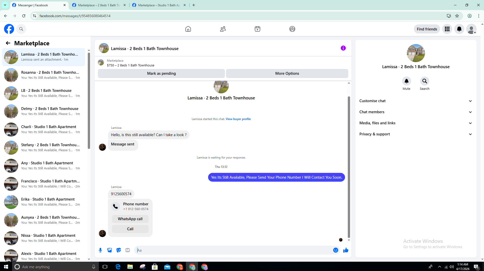Open Delmy's 2 Beds 1 Bath Townhouse chat
484x271 pixels.
point(43,111)
